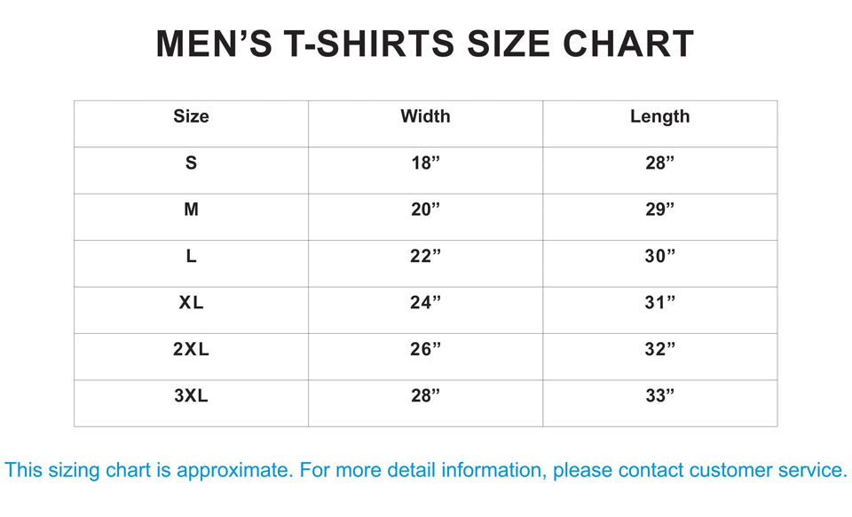
Task: Select the Width column header
Action: click(425, 116)
